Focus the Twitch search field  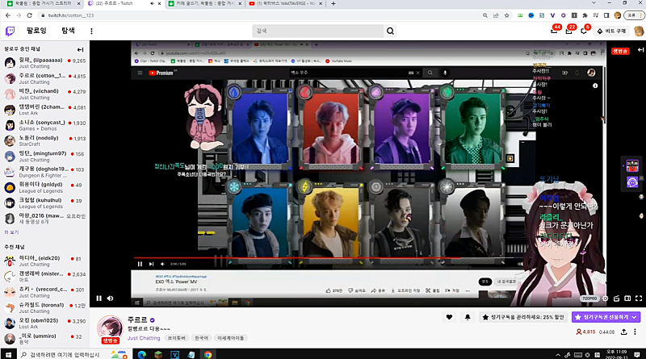[317, 31]
